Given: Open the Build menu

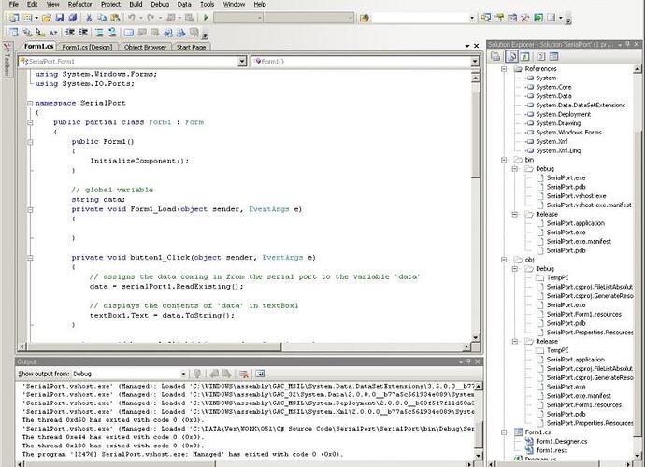Looking at the screenshot, I should pos(136,4).
